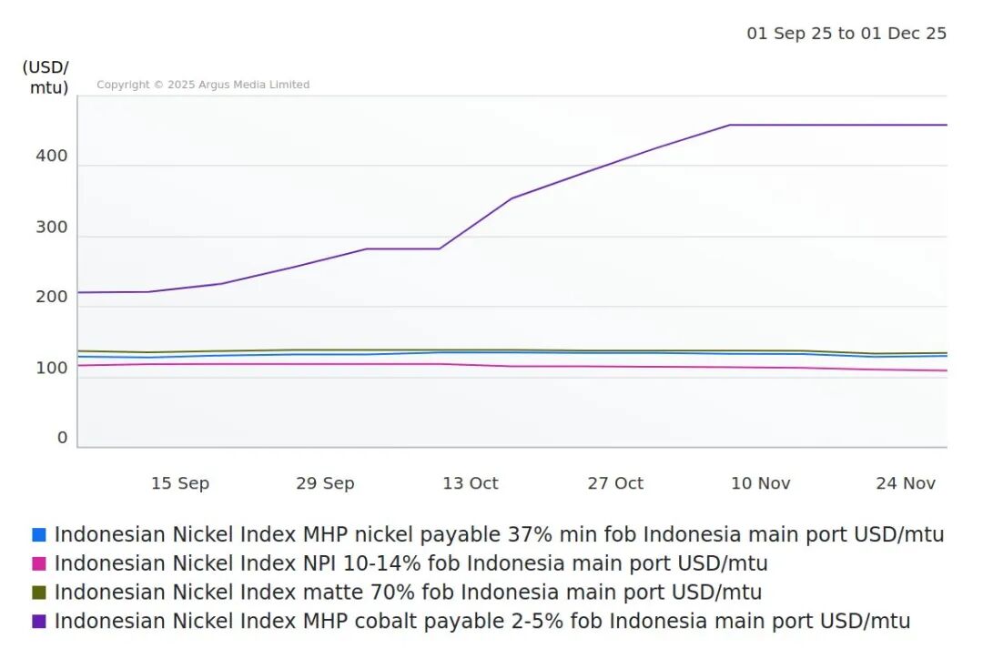Pick the 24 Nov x-axis date label
Screen dimensions: 983x669
click(906, 483)
